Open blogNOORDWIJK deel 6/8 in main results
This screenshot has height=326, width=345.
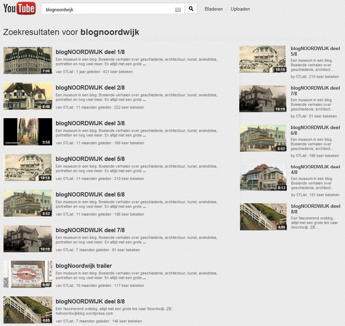pos(90,195)
